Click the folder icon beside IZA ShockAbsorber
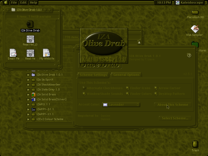The image size is (208, 156). point(33,85)
